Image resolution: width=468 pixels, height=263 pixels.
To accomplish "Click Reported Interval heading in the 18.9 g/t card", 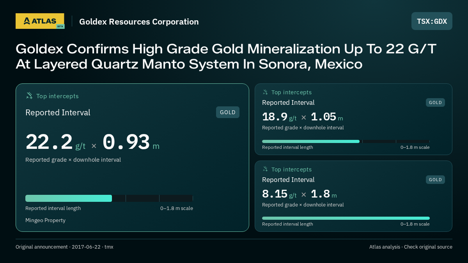I will click(x=288, y=102).
